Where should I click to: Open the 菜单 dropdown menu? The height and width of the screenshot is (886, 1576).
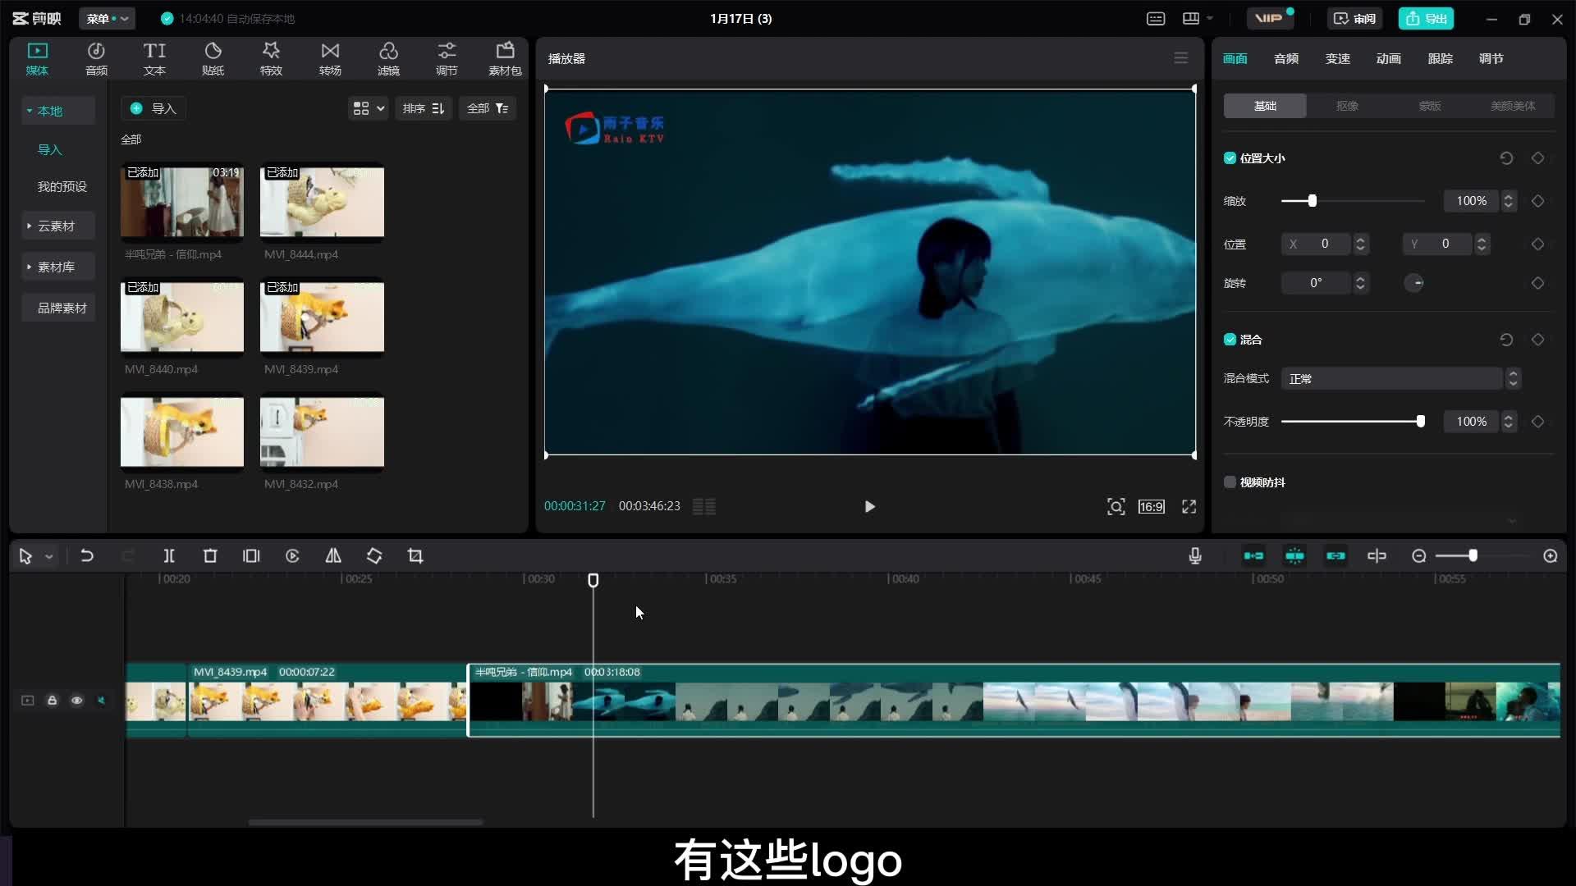point(107,19)
